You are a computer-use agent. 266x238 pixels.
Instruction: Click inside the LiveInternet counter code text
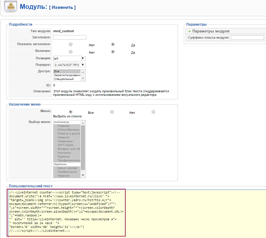(66, 211)
